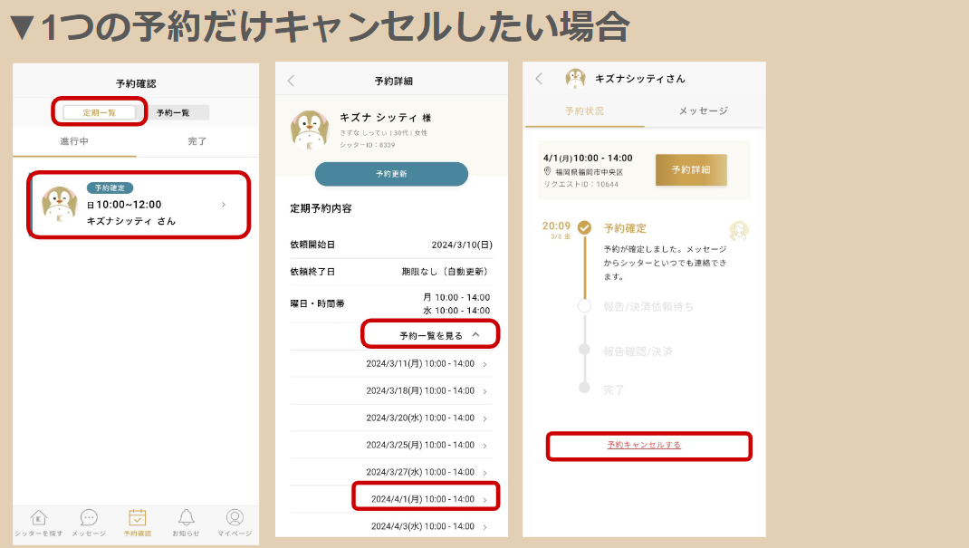Go back from キズナシッティさん screen

539,79
